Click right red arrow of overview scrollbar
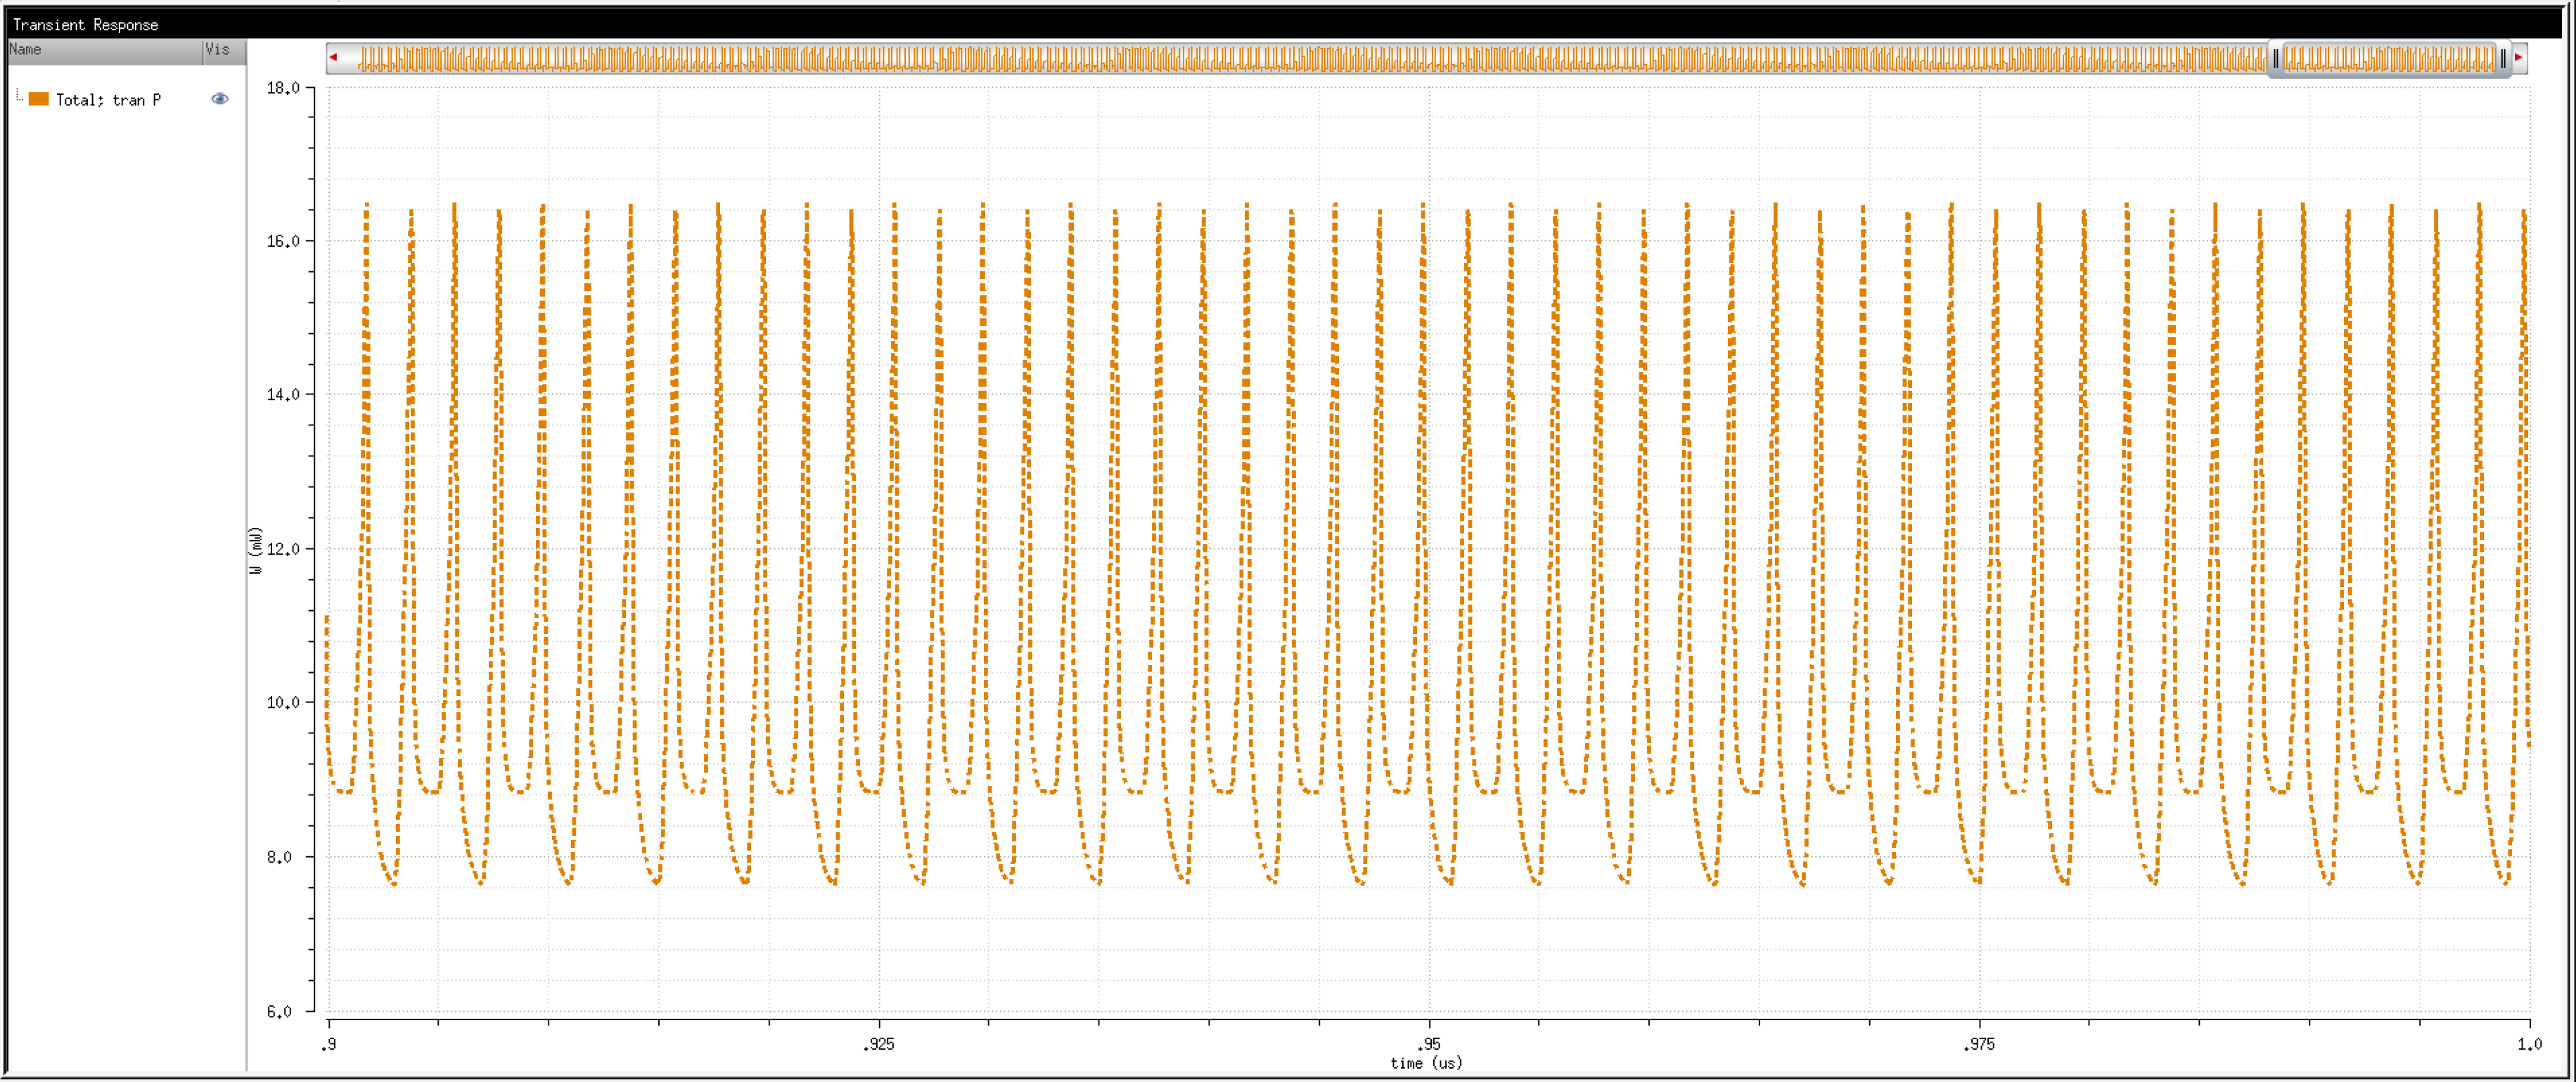This screenshot has width=2576, height=1082. (x=2518, y=58)
